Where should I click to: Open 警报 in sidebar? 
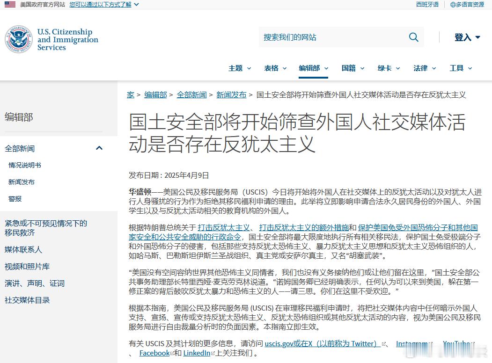[x=15, y=199]
